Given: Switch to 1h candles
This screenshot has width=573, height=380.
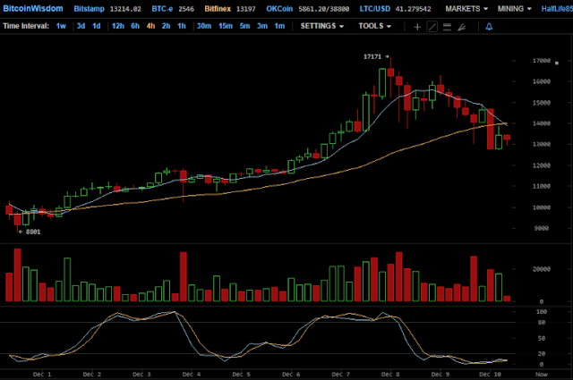Looking at the screenshot, I should pyautogui.click(x=181, y=26).
